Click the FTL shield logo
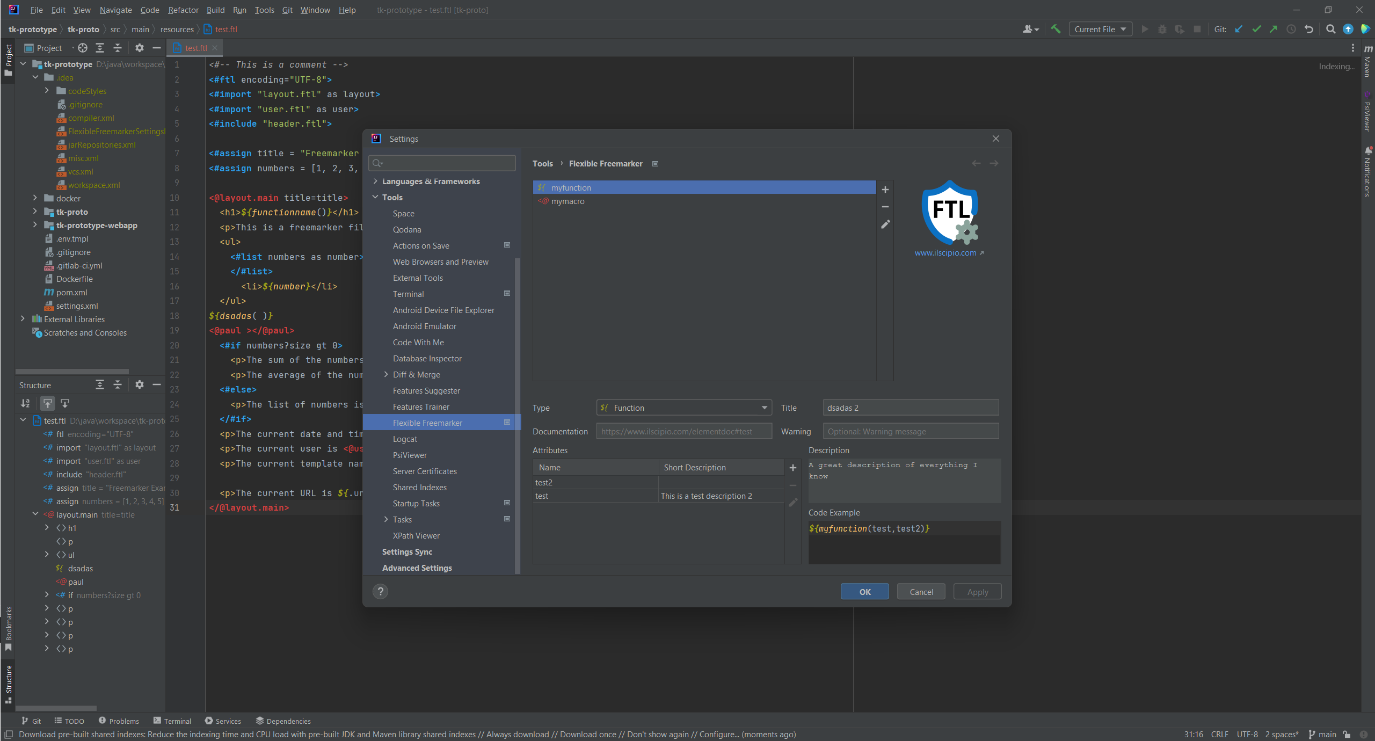1375x741 pixels. pos(950,213)
